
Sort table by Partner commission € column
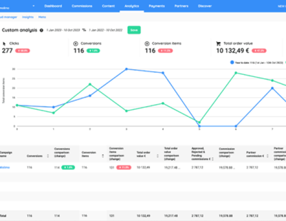pyautogui.click(x=267, y=156)
